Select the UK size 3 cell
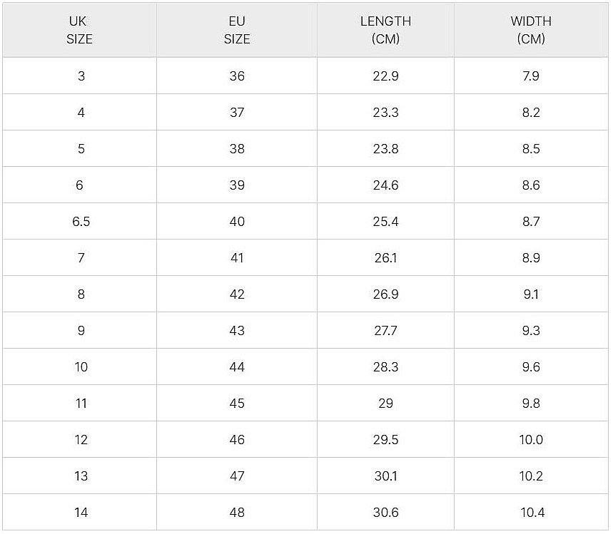613x534 pixels. click(x=81, y=76)
